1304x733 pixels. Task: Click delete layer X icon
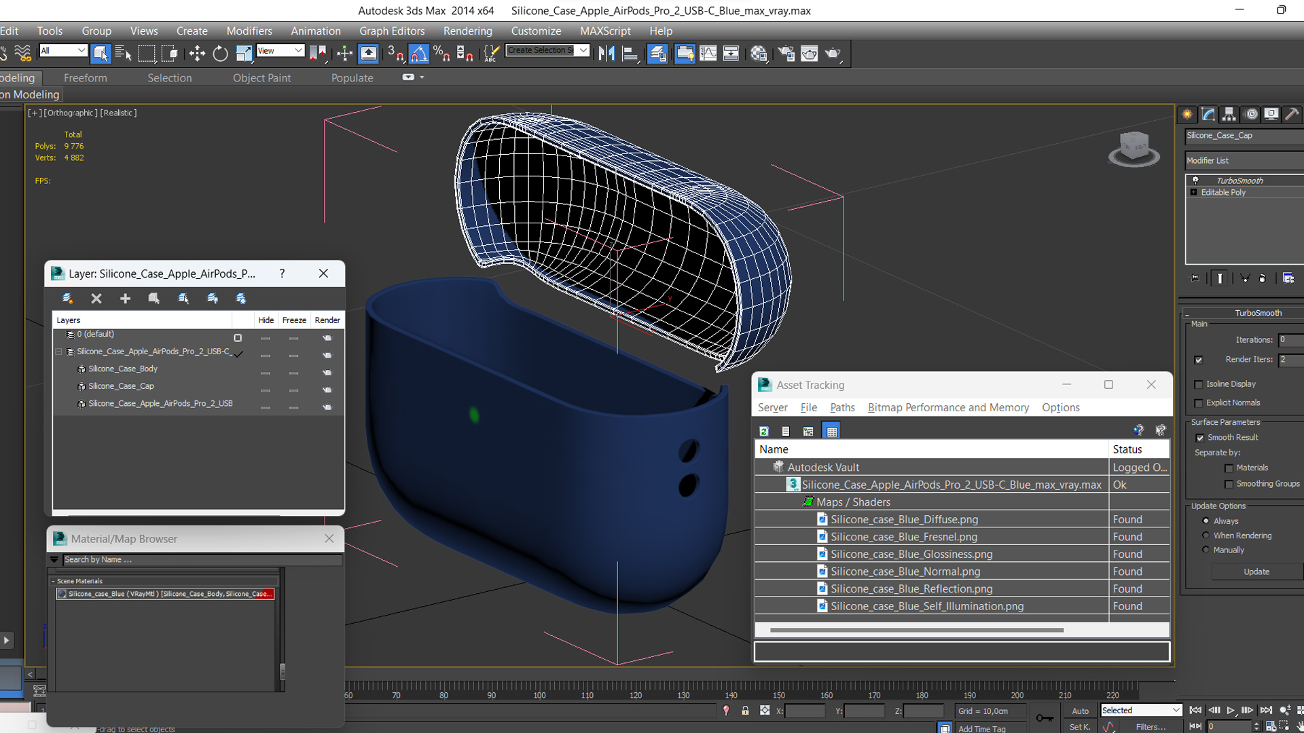tap(96, 299)
